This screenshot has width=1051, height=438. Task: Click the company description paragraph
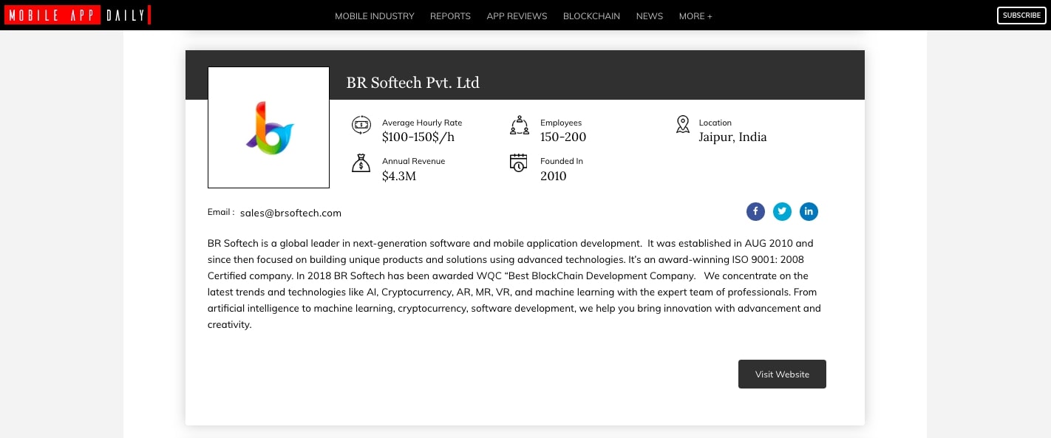pyautogui.click(x=514, y=284)
